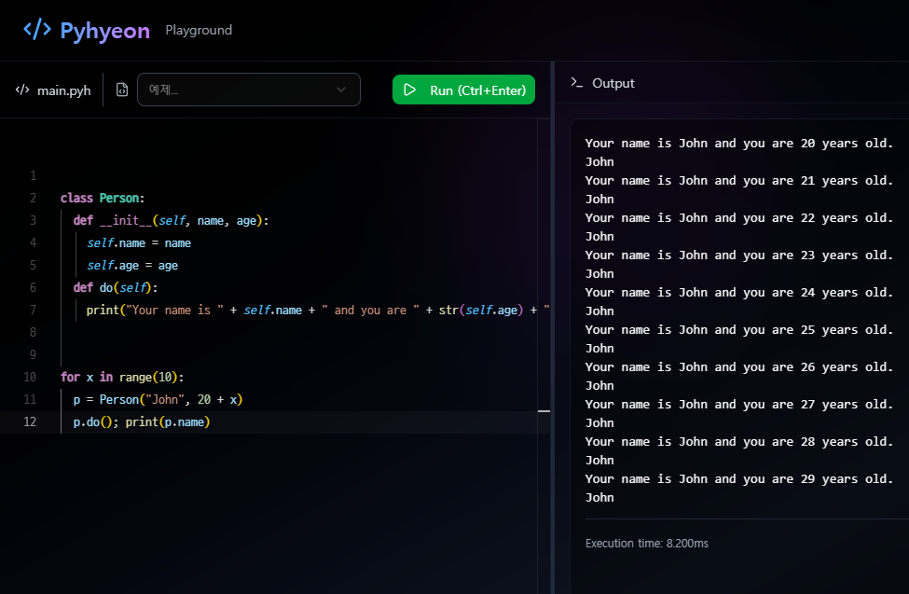This screenshot has width=909, height=594.
Task: Place cursor on the 'class Person:' line
Action: [x=103, y=199]
